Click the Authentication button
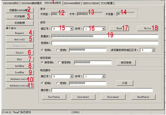Image resolution: width=166 pixels, height=115 pixels. point(20,79)
